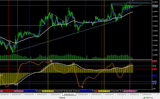The width and height of the screenshot is (160, 99).
Task: Select the EURUSD,M20 chart tab
Action: pos(83,94)
